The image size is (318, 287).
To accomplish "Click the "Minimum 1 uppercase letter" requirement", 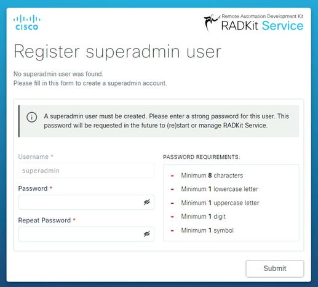I will tap(220, 203).
